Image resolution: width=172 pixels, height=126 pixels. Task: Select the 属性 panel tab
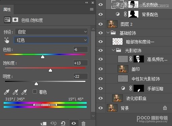click(x=7, y=9)
